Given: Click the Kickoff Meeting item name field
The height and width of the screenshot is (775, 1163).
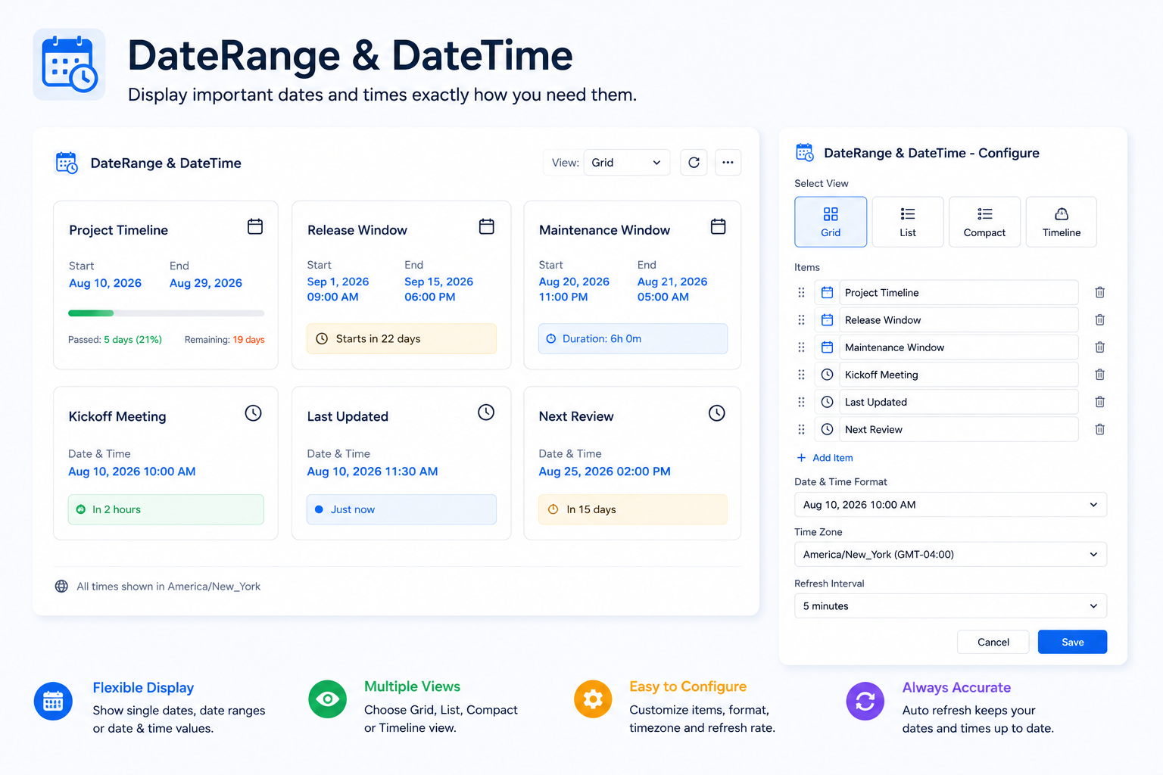Looking at the screenshot, I should [x=959, y=374].
